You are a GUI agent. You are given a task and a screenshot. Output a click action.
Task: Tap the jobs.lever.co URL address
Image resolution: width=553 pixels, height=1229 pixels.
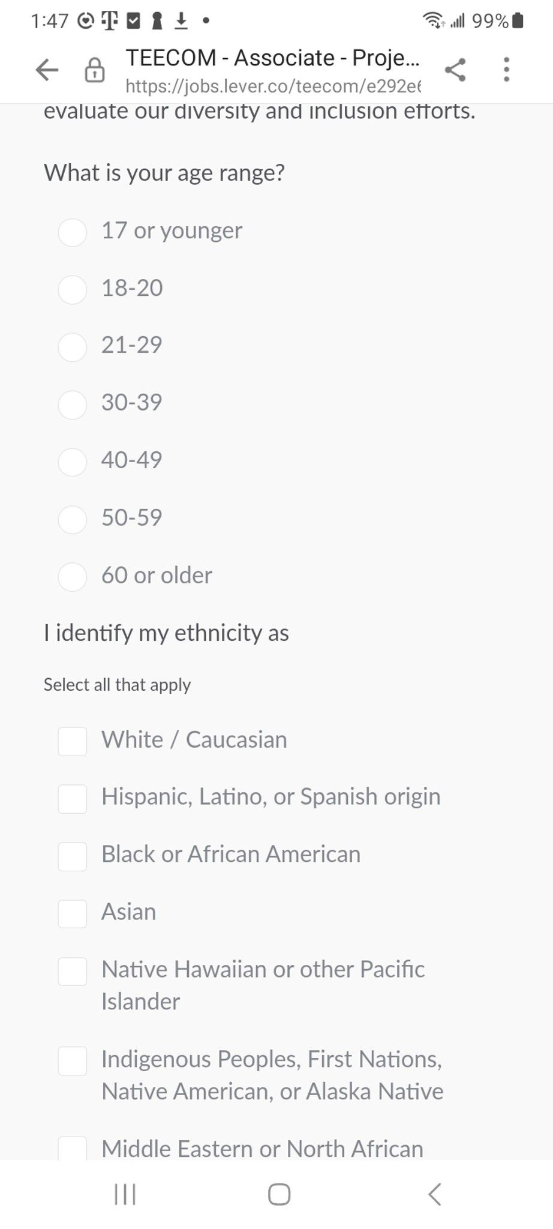point(273,86)
